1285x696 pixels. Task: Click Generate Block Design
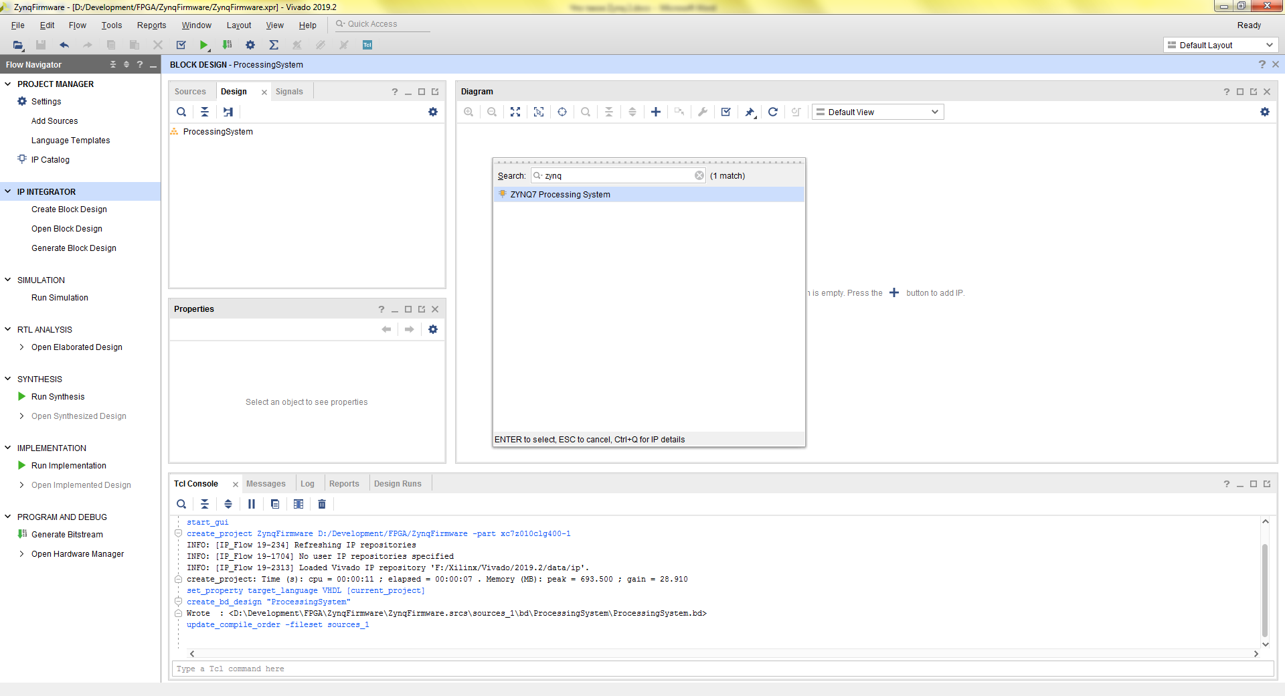tap(74, 248)
